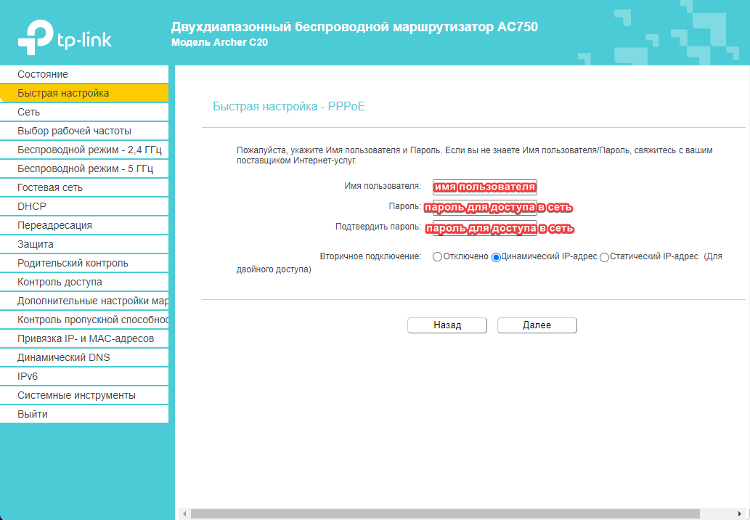Go to Выбор рабочей частоты
Image resolution: width=750 pixels, height=520 pixels.
click(74, 131)
